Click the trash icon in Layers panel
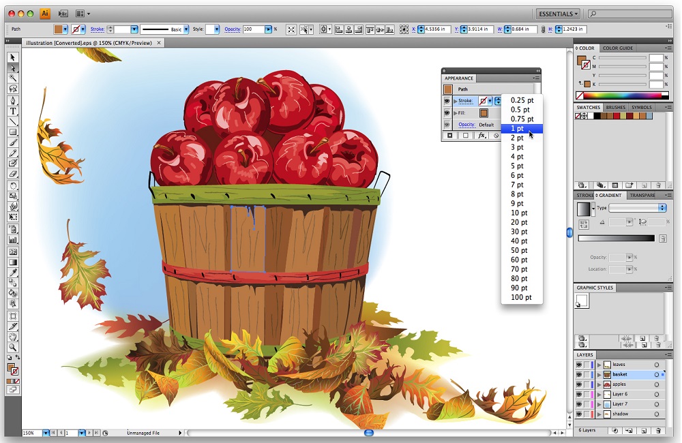This screenshot has height=443, width=682. point(658,430)
